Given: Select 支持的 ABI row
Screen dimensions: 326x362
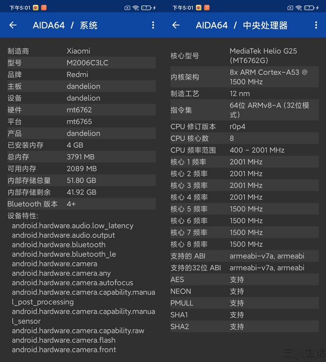Looking at the screenshot, I should point(244,256).
